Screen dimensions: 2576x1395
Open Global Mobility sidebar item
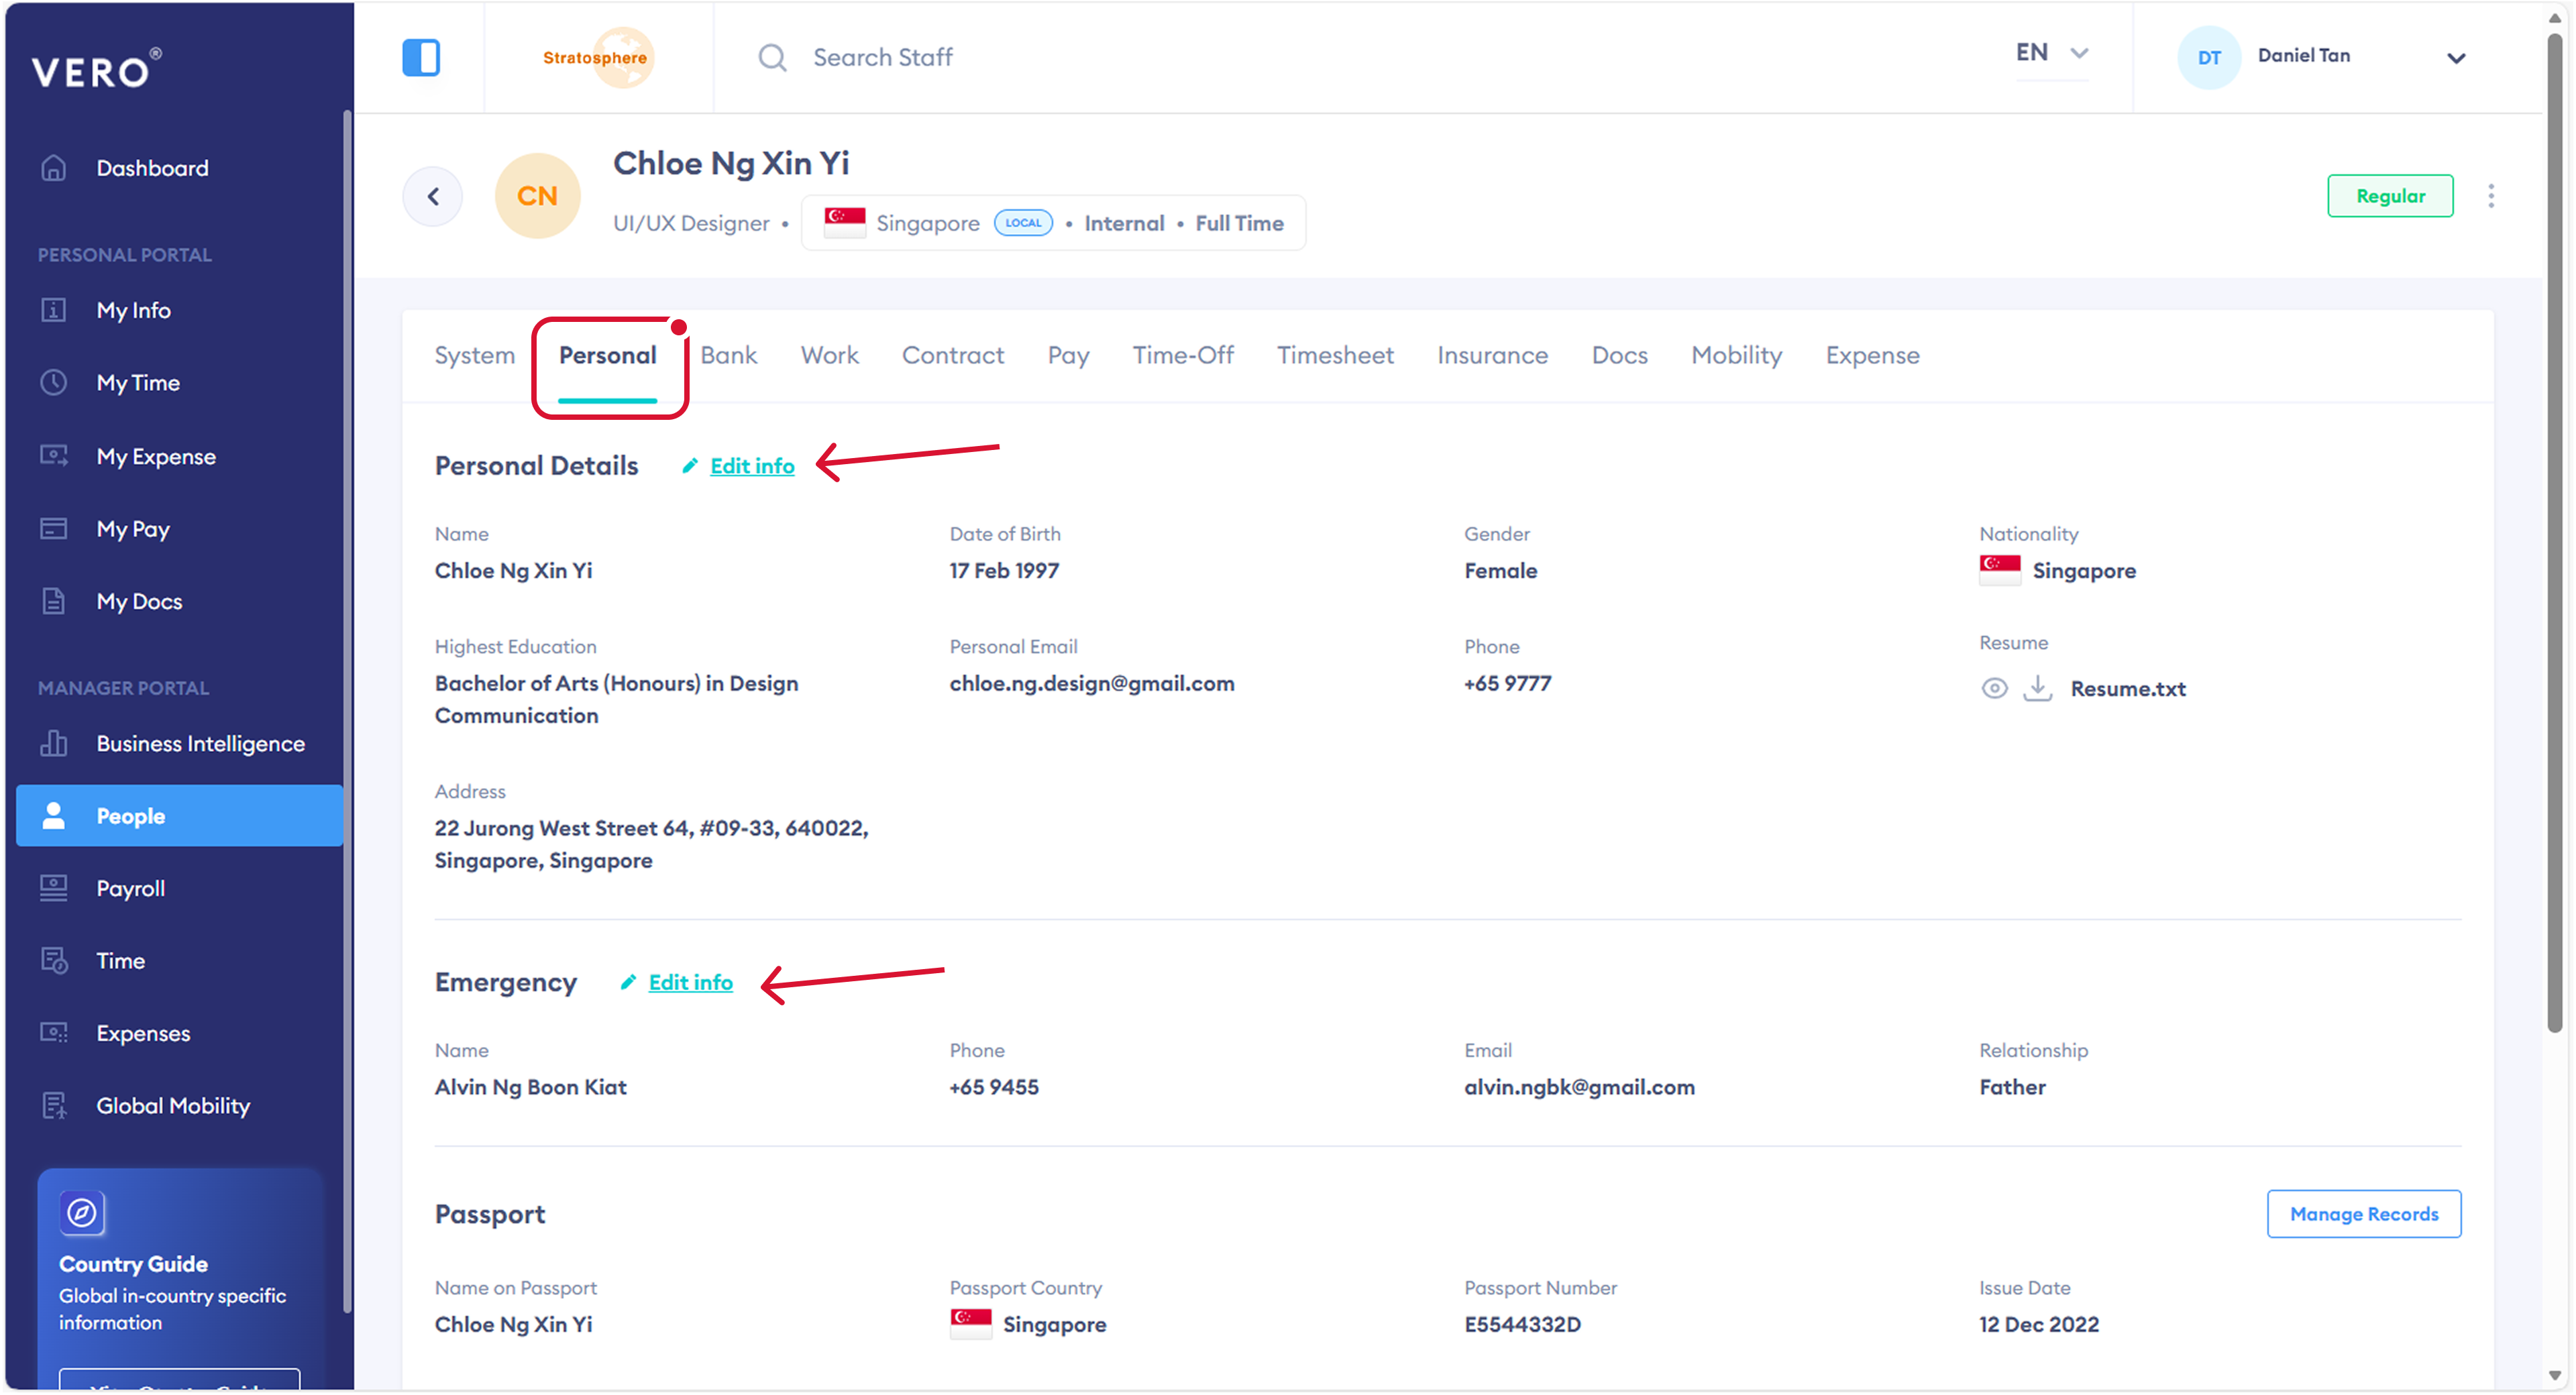(x=172, y=1106)
